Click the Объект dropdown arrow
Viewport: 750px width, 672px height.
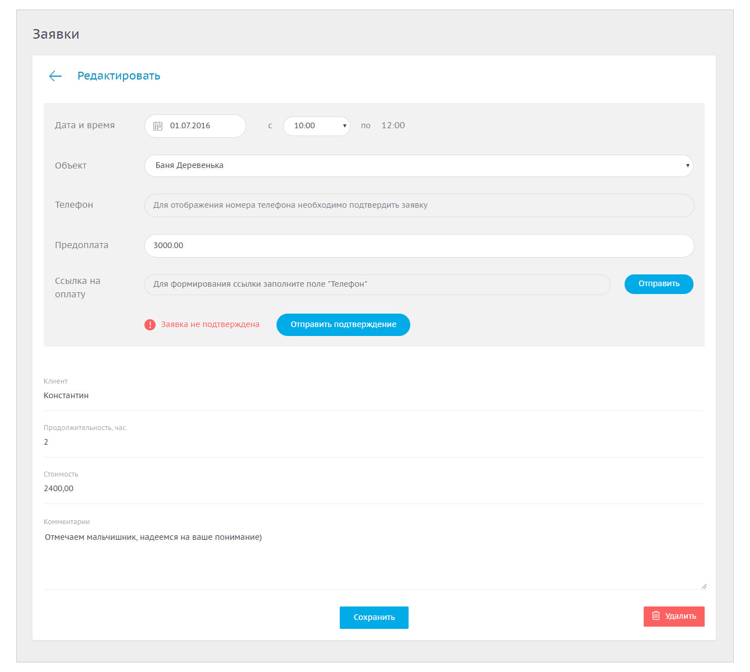(x=687, y=166)
